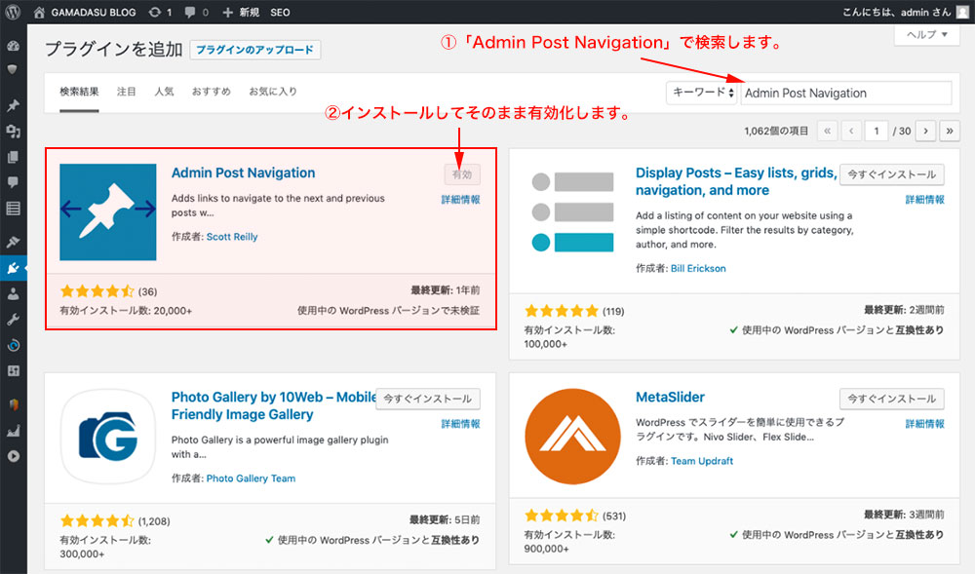Switch to the お気に入り tab
This screenshot has width=975, height=574.
point(273,92)
